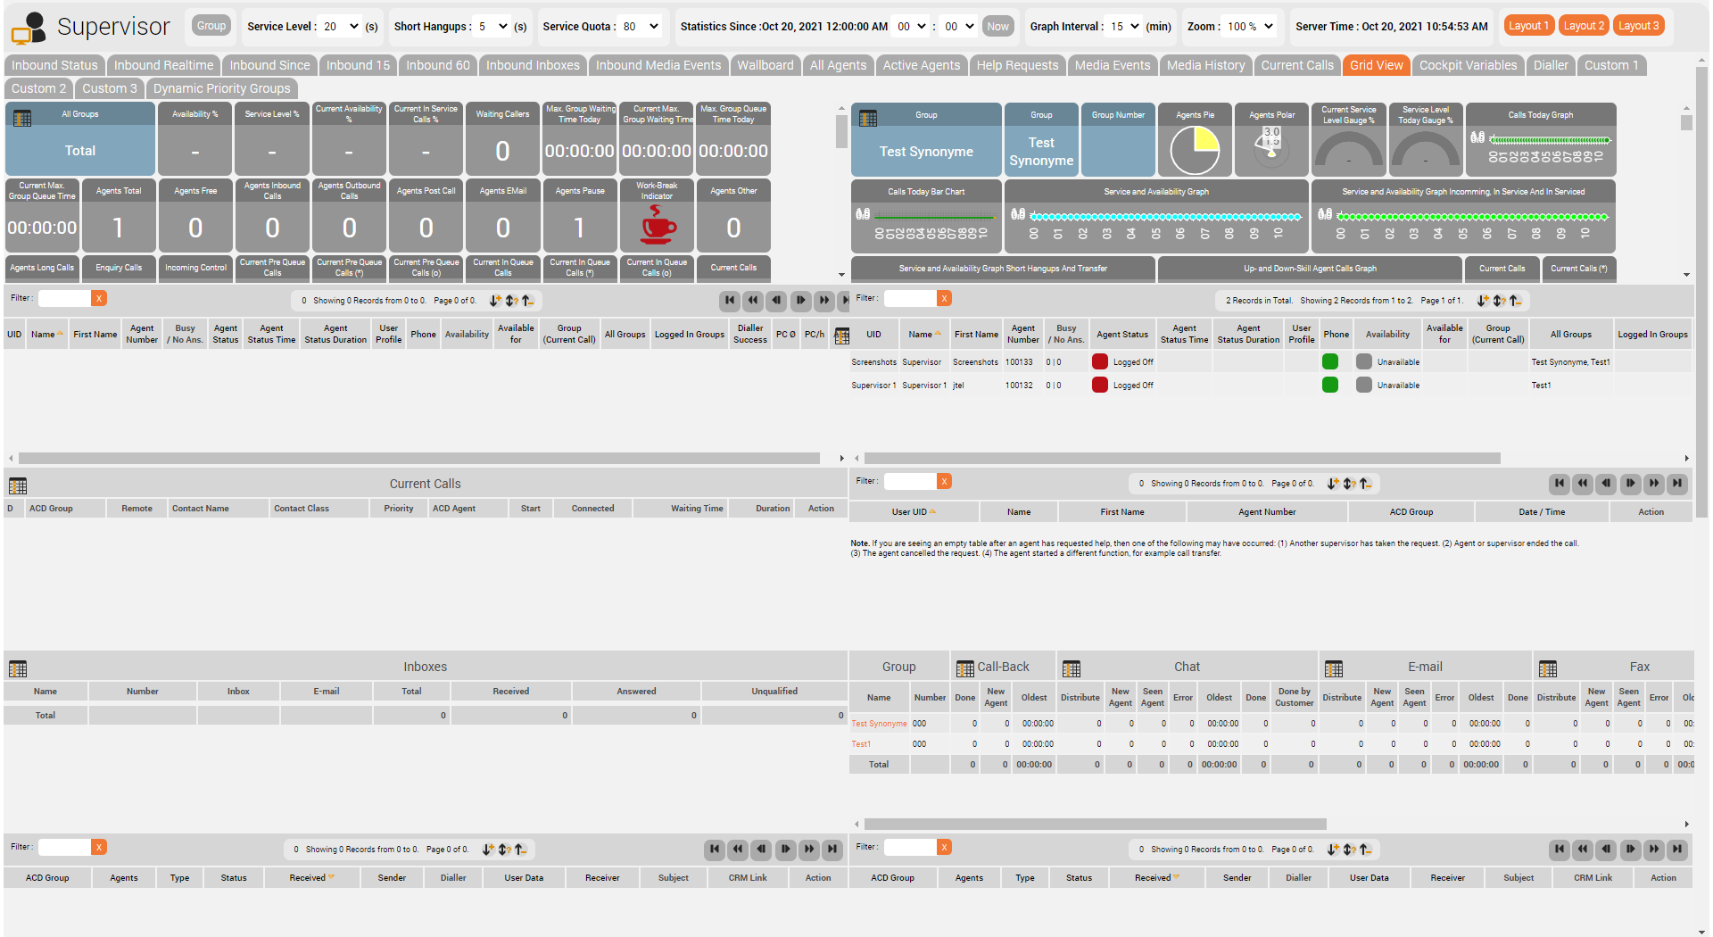Go to first page in bottom-left media table
Image resolution: width=1713 pixels, height=937 pixels.
[715, 850]
